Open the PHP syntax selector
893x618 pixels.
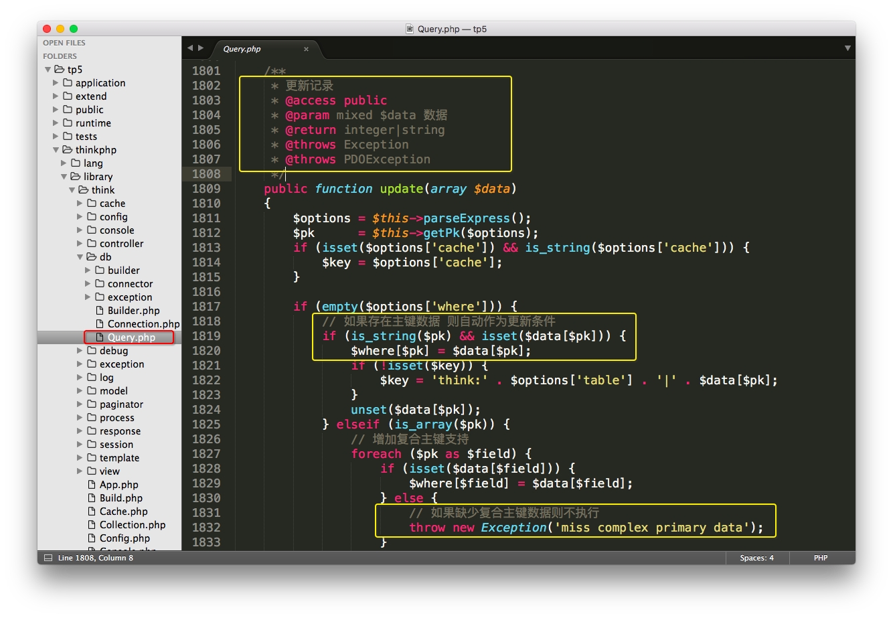point(821,558)
